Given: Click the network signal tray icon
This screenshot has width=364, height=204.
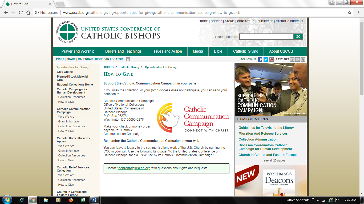Looking at the screenshot, I should [324, 200].
